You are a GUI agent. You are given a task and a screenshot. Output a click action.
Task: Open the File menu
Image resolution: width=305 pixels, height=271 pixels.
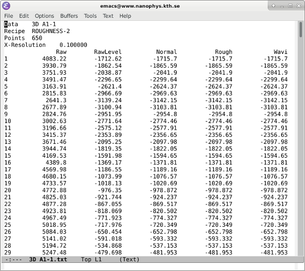[x=9, y=16]
